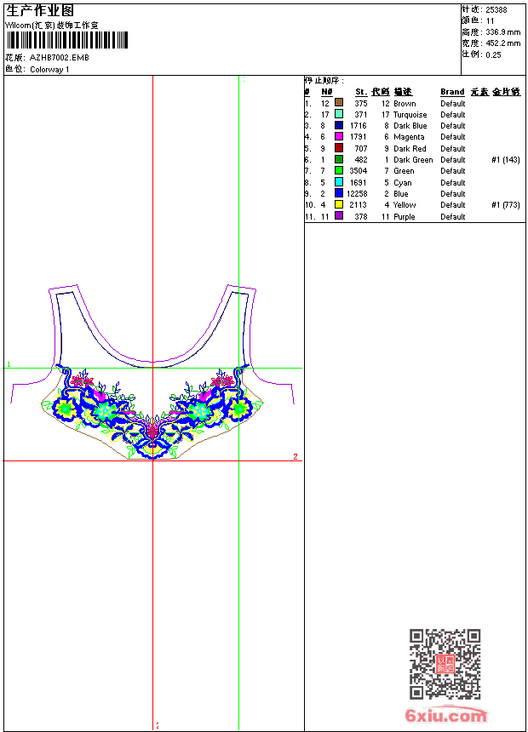The image size is (528, 732).
Task: Click the 'Dark Red' description text
Action: (x=410, y=149)
